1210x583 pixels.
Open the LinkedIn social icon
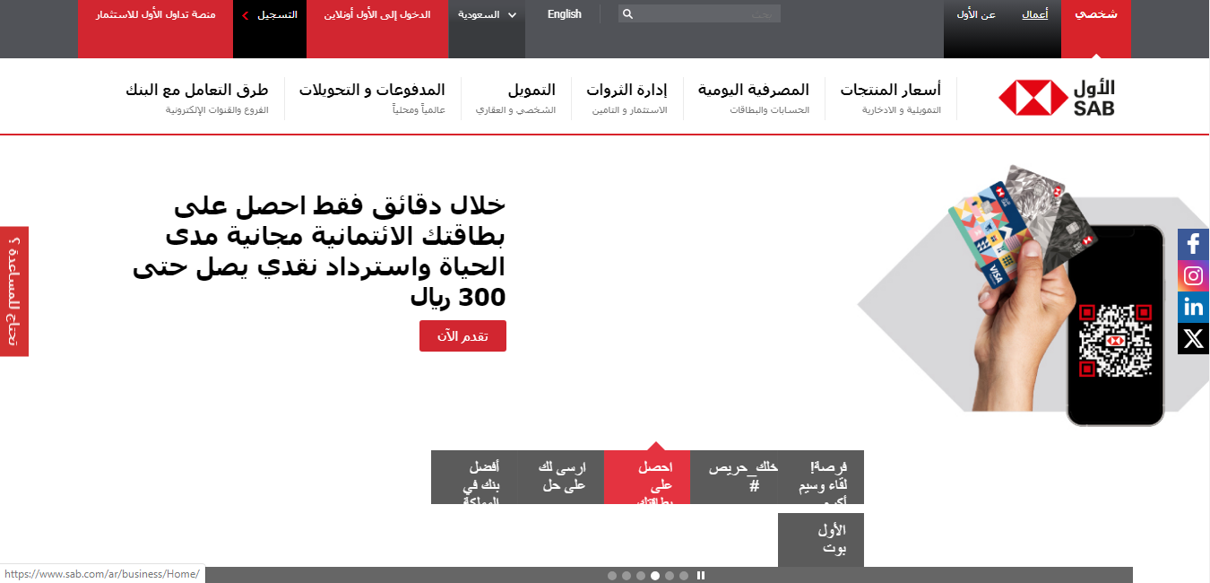(x=1193, y=308)
